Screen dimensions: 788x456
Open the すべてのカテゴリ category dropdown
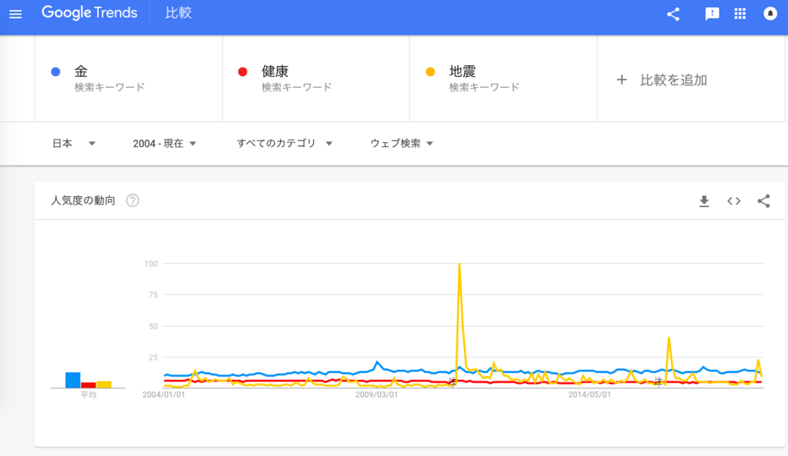(x=284, y=143)
